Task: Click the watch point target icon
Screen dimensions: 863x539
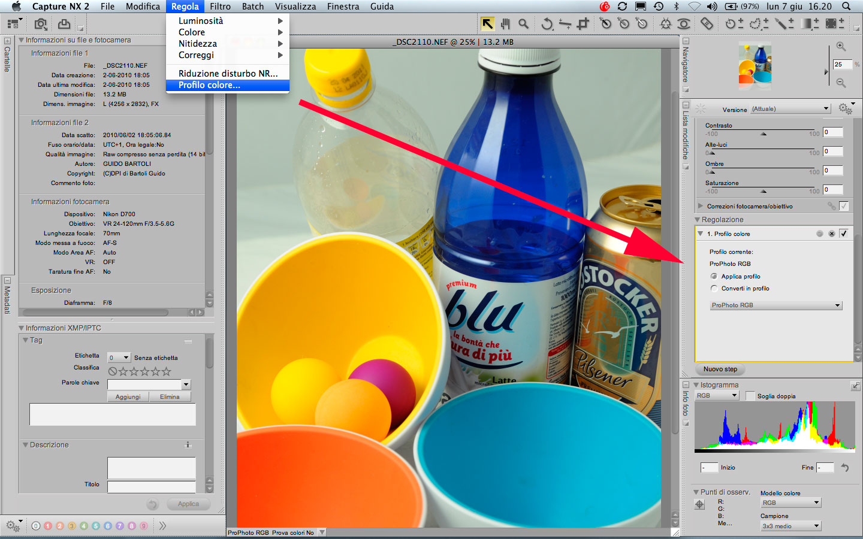Action: (699, 504)
